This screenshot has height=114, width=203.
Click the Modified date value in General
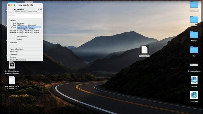pos(28,33)
